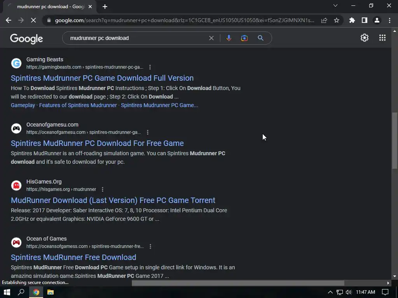Image resolution: width=398 pixels, height=298 pixels.
Task: Show hidden system tray icons
Action: 330,292
